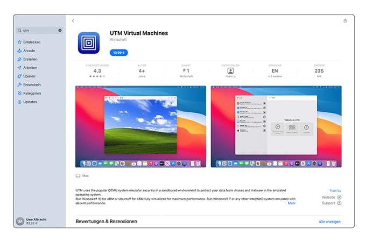Select the 4+ age rating

tap(142, 71)
